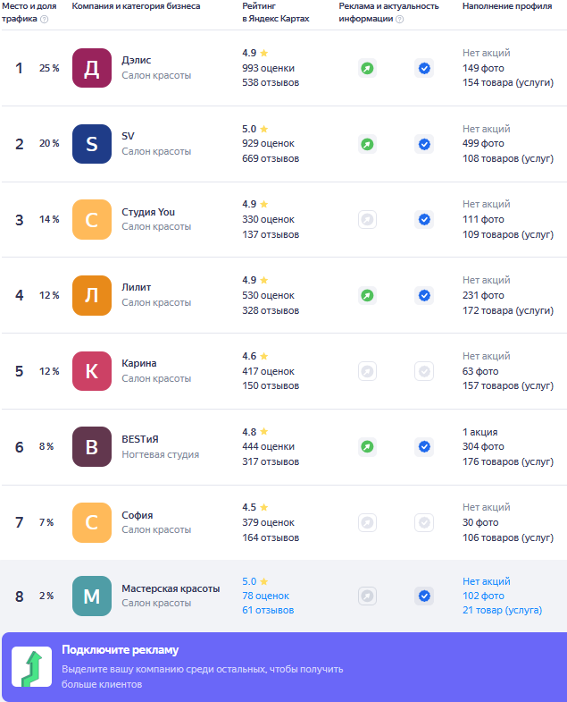Click the grey verification checkmark for Карина
The image size is (567, 702).
424,371
